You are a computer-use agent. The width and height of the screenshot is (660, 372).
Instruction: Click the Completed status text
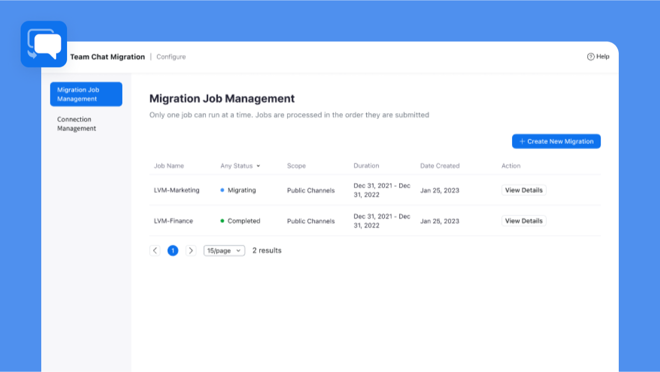[244, 221]
